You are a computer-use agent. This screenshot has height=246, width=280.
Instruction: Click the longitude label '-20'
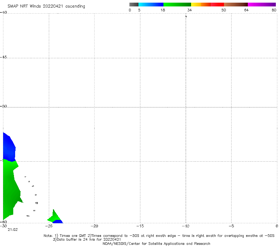pos(94,226)
